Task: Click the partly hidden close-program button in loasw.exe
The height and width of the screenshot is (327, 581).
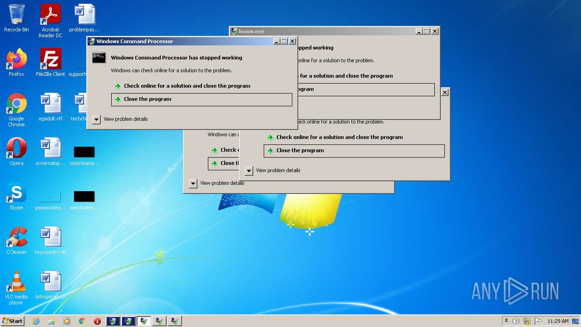Action: [366, 89]
